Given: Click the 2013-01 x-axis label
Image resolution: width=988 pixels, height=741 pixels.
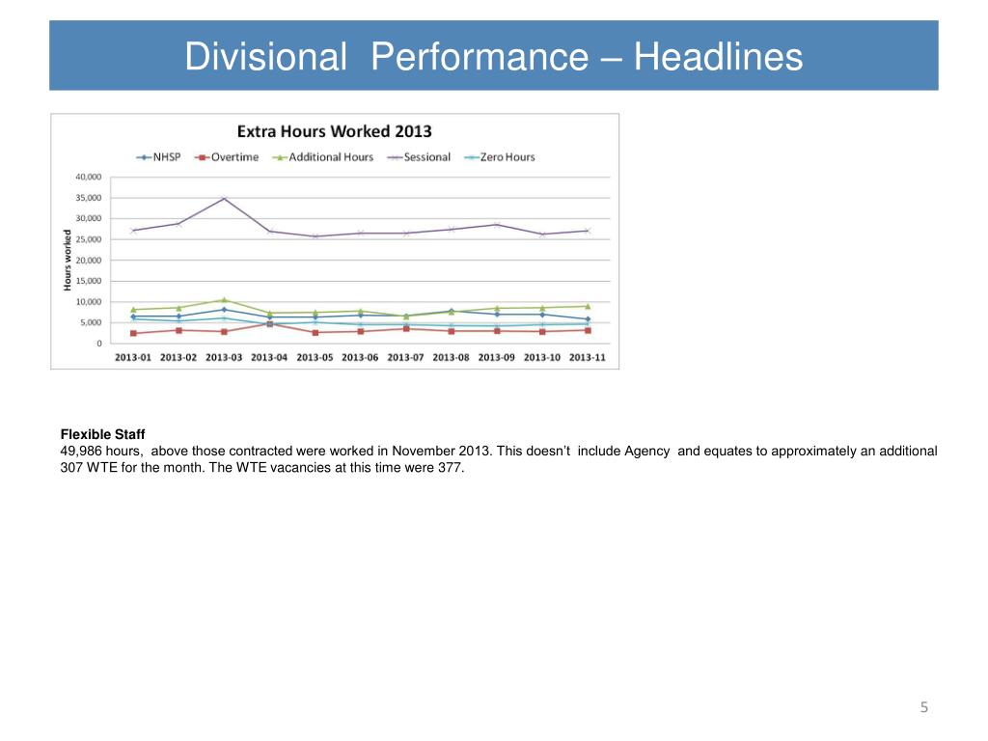Looking at the screenshot, I should 133,357.
